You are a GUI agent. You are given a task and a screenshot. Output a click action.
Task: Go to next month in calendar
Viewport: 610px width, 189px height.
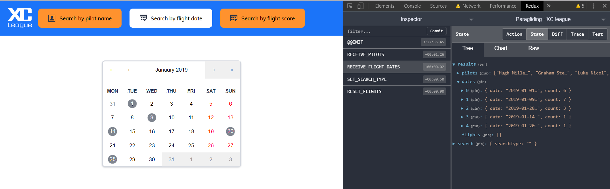tap(214, 70)
